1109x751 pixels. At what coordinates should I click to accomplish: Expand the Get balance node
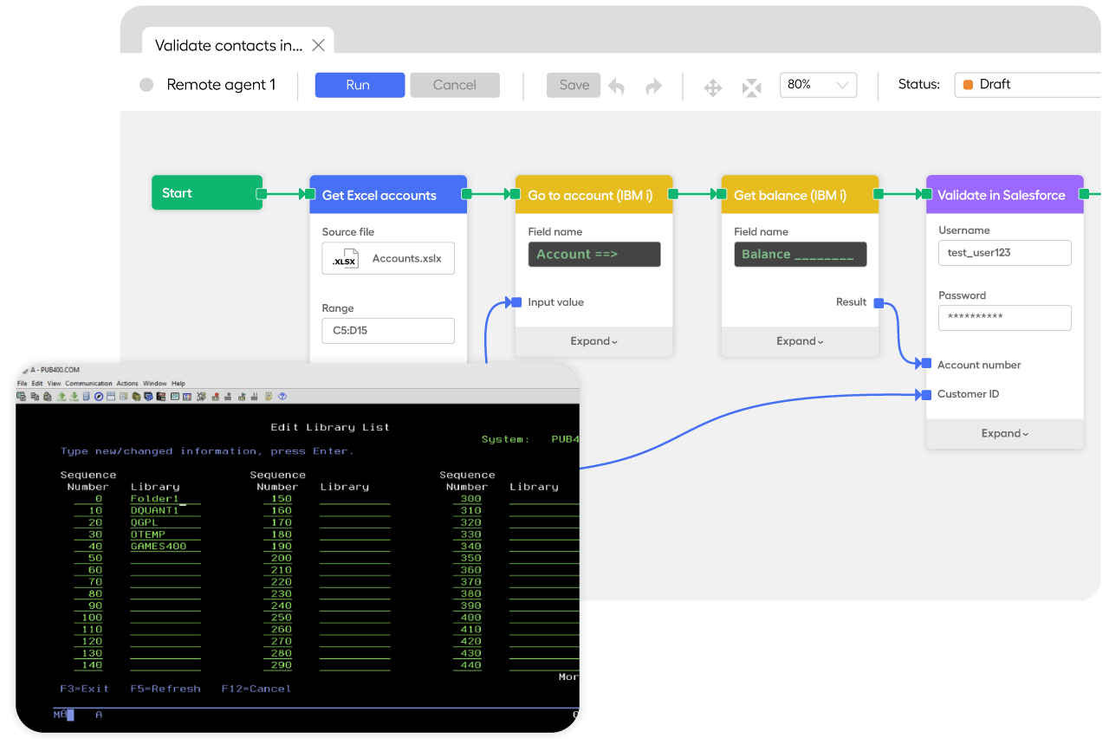(800, 341)
